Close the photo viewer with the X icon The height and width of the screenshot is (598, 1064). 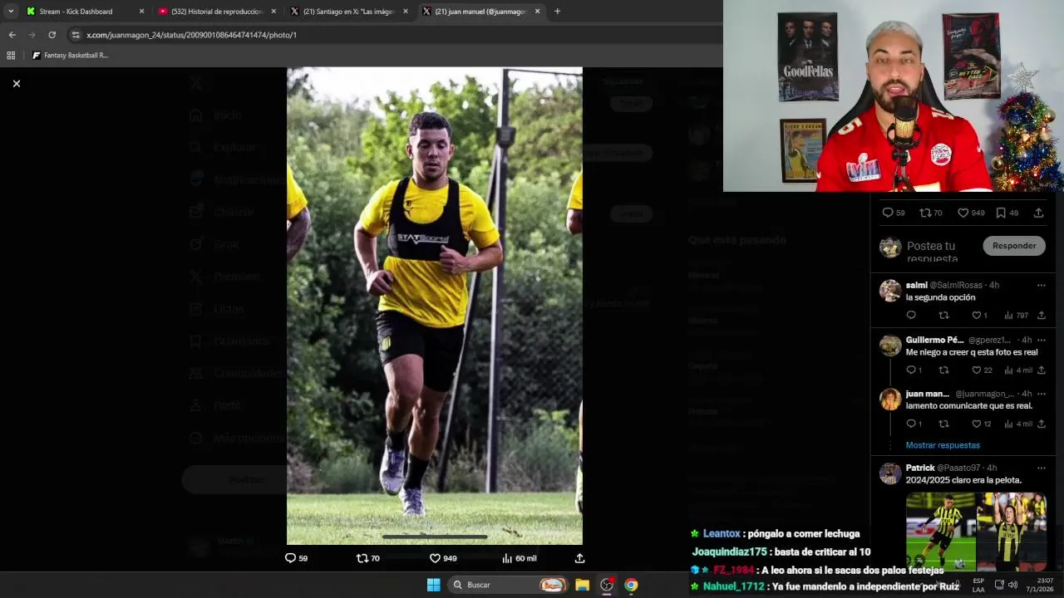point(16,84)
